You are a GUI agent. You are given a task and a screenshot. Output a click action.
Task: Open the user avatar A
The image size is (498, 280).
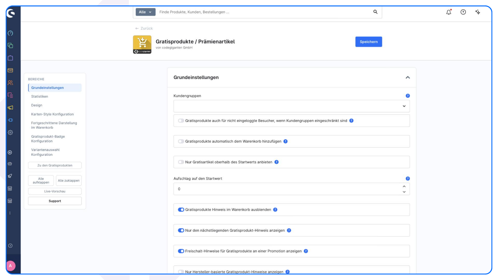(x=10, y=266)
